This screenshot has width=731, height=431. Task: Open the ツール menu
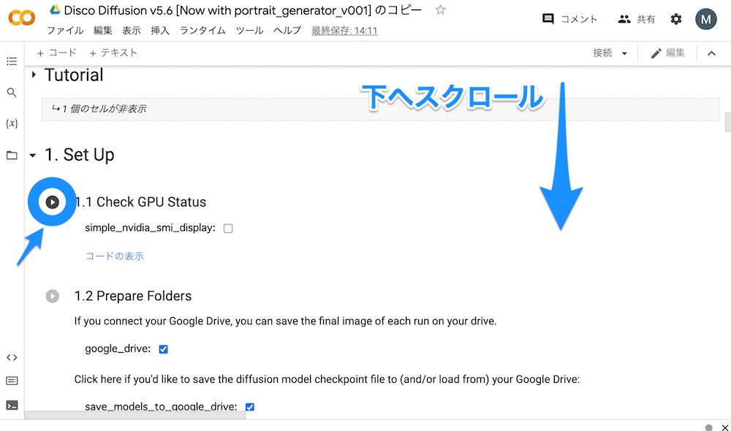[249, 31]
